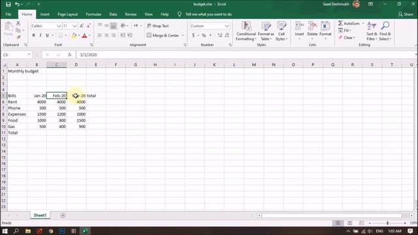
Task: Apply the red font color
Action: pos(84,35)
